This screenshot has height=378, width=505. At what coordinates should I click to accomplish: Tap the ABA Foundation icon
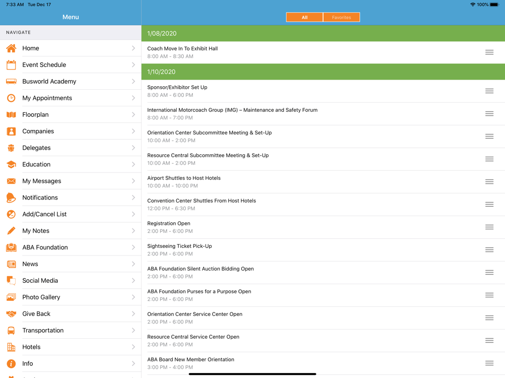[x=11, y=247]
